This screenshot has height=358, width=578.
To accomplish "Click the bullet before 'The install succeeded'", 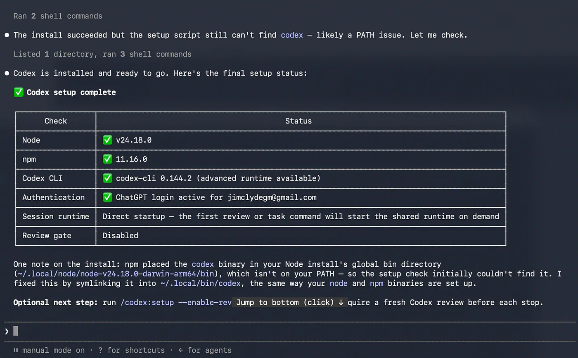I will click(7, 35).
